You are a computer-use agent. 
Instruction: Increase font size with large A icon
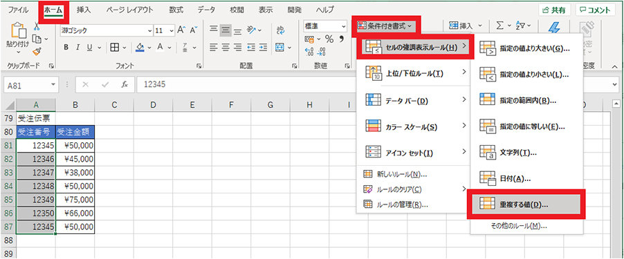[181, 30]
